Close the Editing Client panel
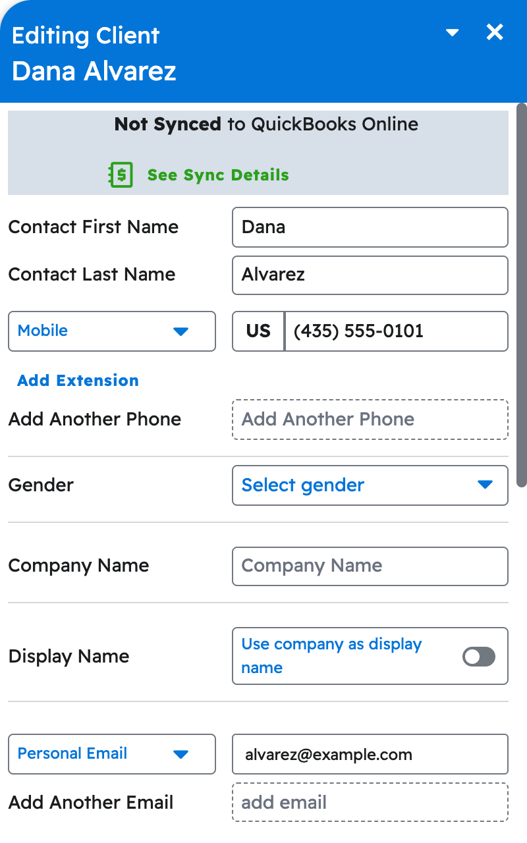 (x=495, y=32)
